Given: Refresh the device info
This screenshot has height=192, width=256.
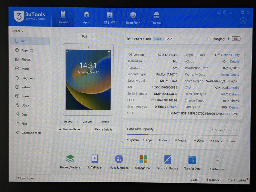Looking at the screenshot, I should [104, 122].
